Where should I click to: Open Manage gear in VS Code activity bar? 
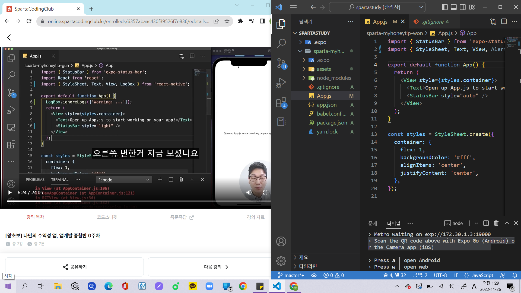click(x=281, y=261)
